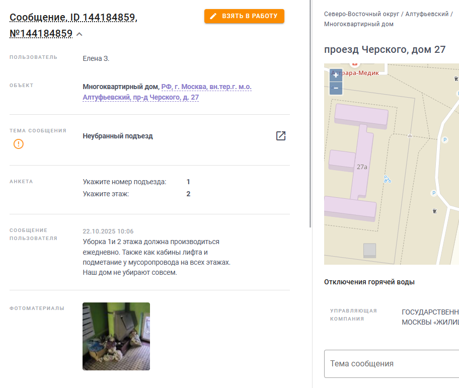
Task: Click the bicycle parking icon on the map
Action: tap(388, 179)
